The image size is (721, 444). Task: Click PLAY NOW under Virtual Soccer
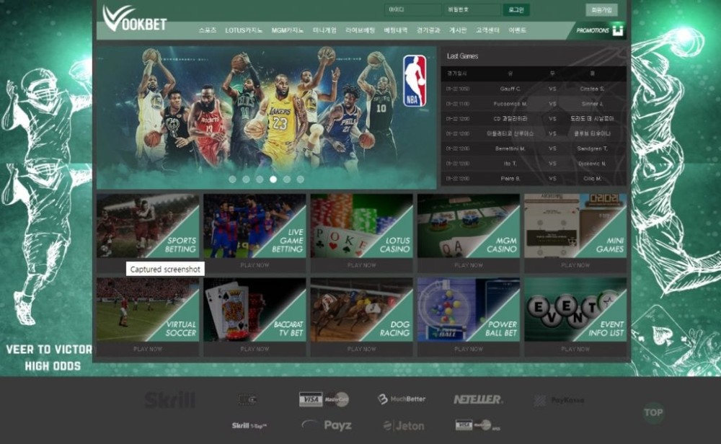(x=148, y=349)
